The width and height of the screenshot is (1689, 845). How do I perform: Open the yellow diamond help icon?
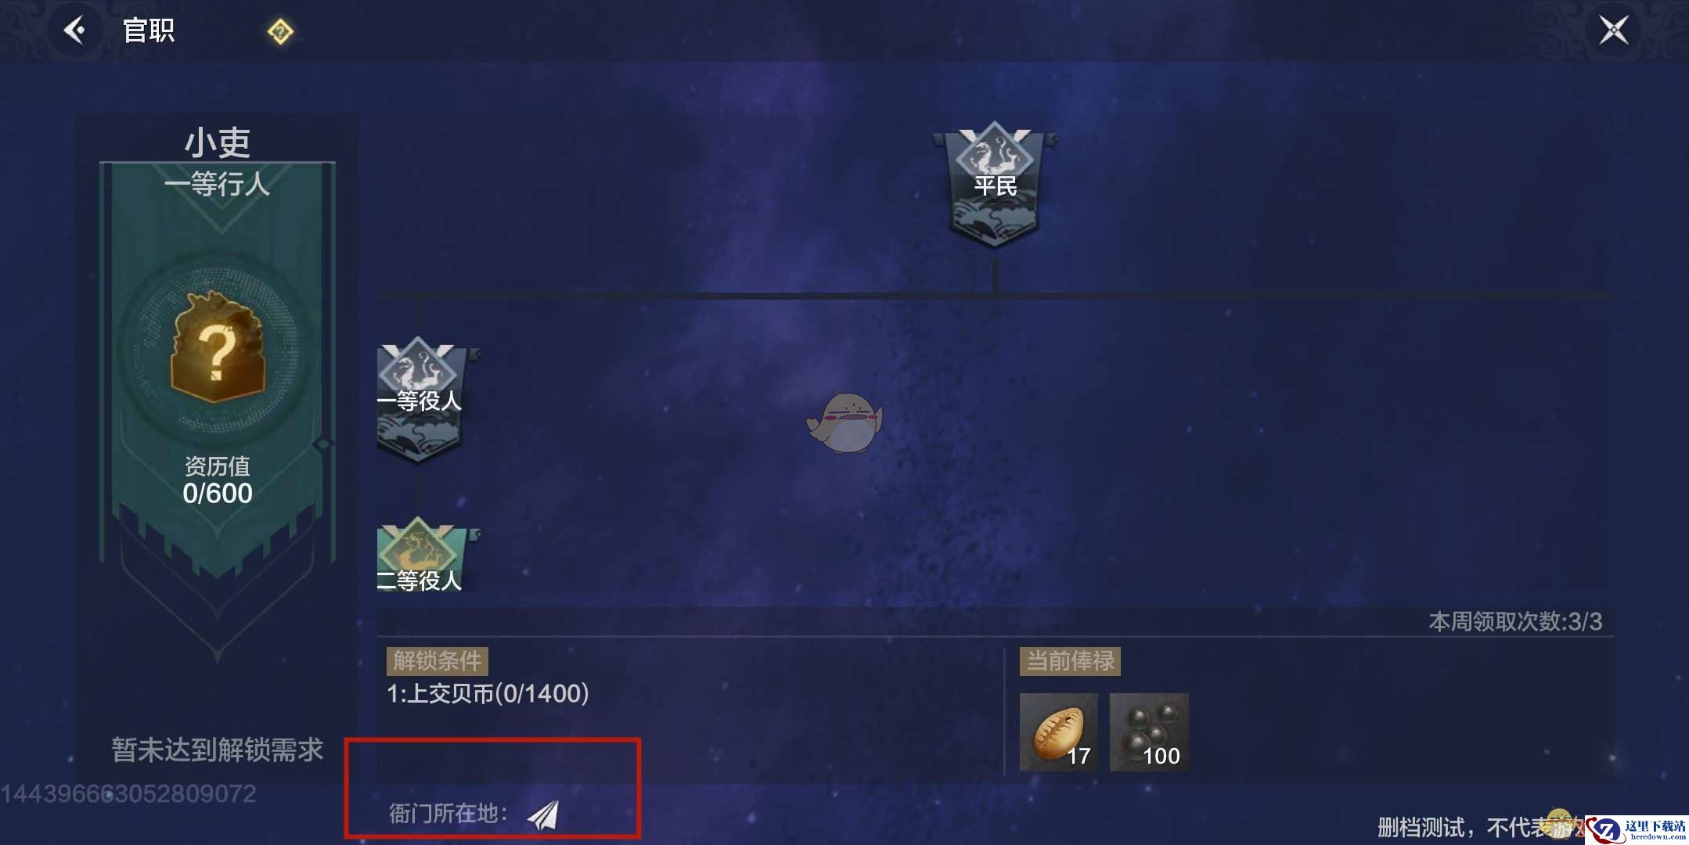pyautogui.click(x=280, y=32)
